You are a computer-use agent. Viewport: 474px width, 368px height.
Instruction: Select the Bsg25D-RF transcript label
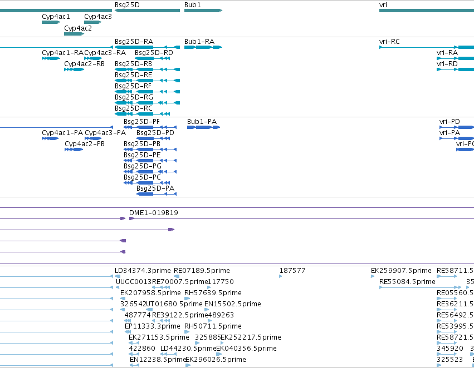(133, 86)
